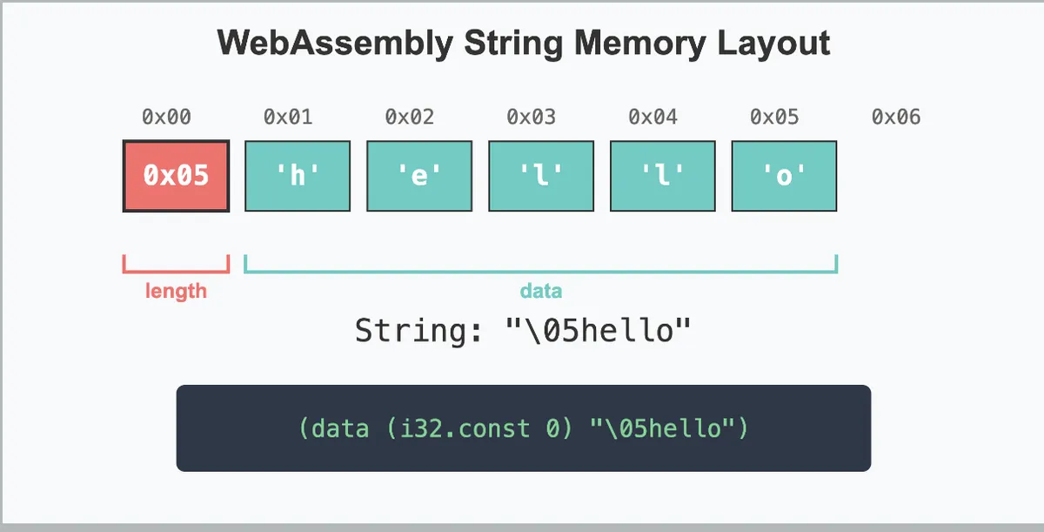Screen dimensions: 1044x532
Task: Select the 'l' cell under address 0x03
Action: (x=540, y=176)
